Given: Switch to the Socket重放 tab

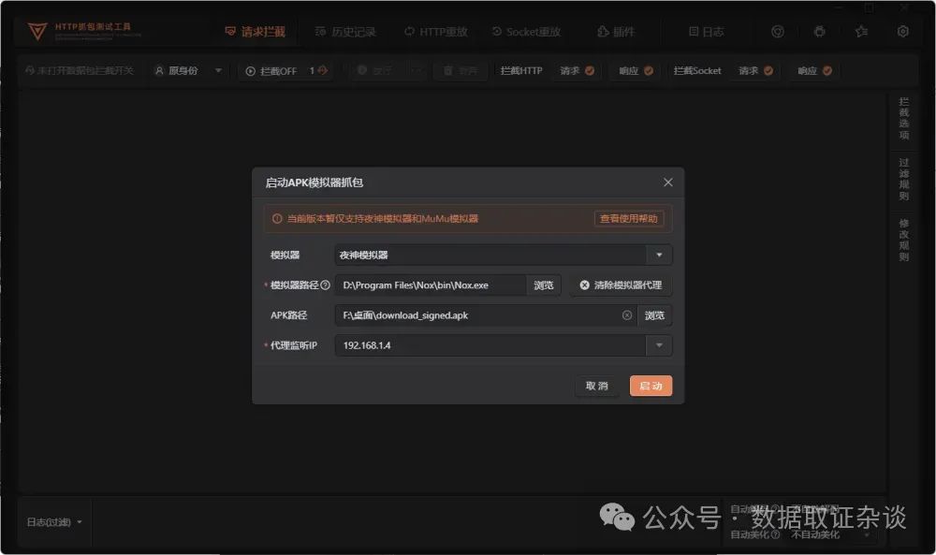Looking at the screenshot, I should tap(526, 30).
